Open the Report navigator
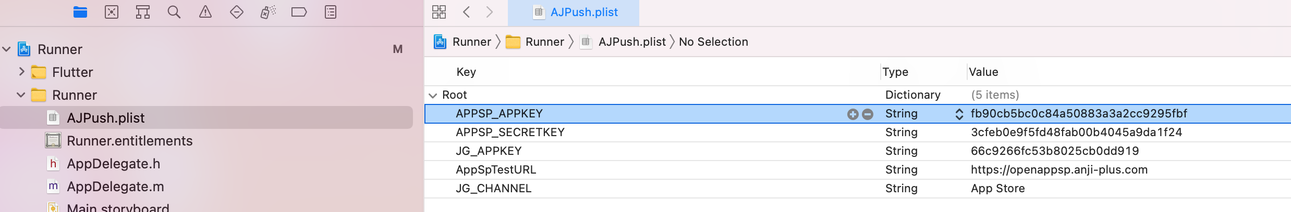 point(331,12)
